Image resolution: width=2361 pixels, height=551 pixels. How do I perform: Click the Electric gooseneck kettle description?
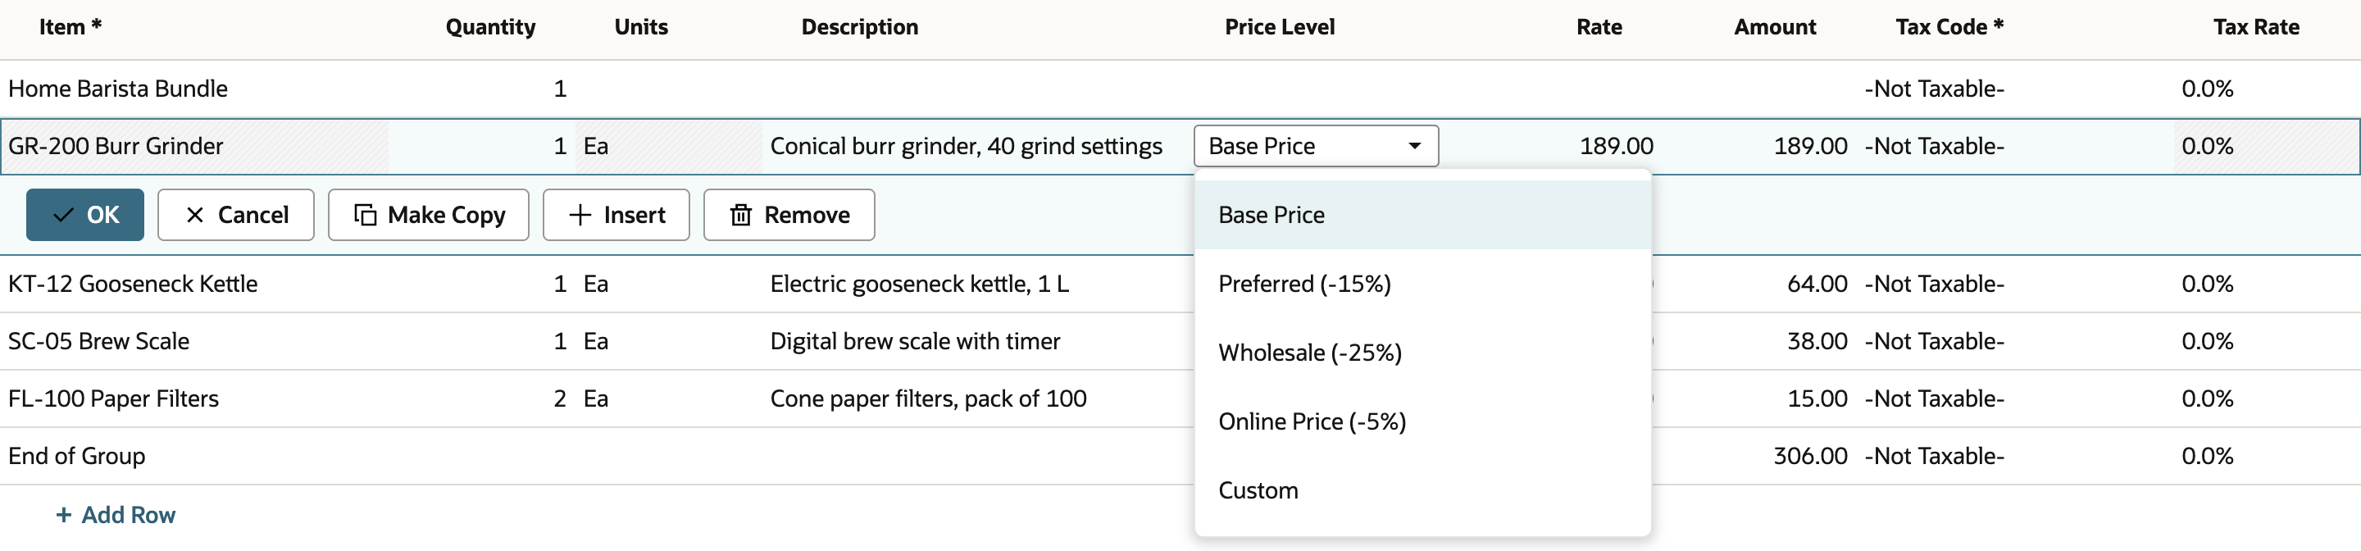point(919,284)
